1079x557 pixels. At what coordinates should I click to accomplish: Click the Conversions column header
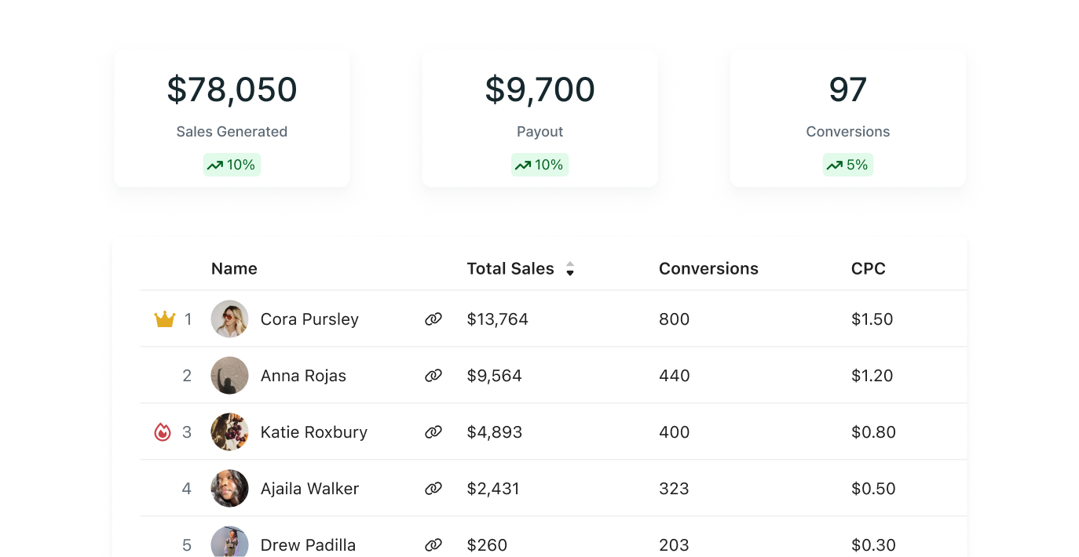708,269
